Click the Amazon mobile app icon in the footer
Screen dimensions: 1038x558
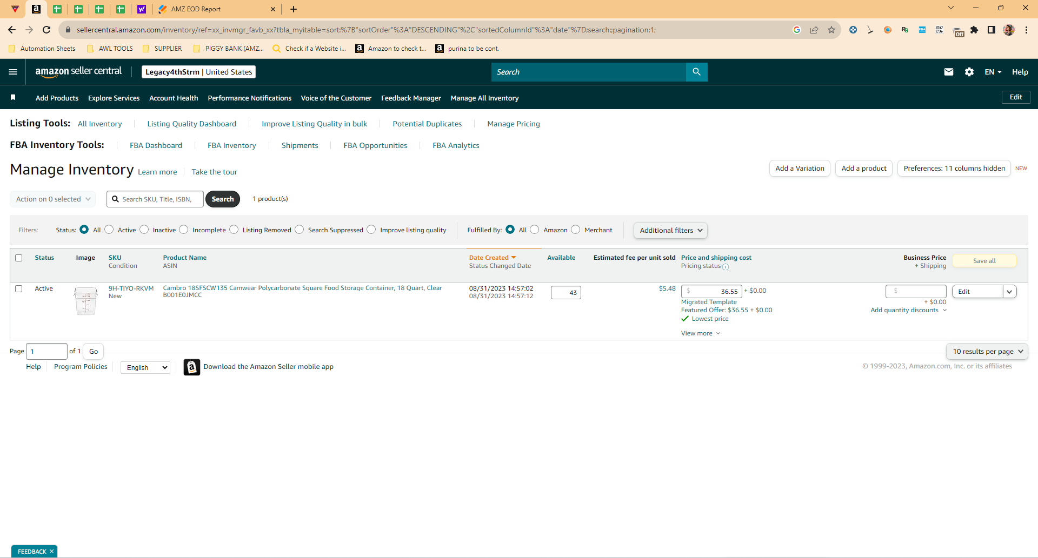point(192,367)
